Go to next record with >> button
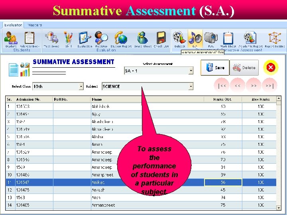 tap(254, 86)
